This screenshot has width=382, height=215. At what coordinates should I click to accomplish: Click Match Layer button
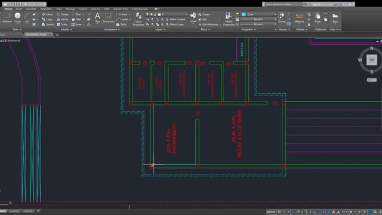[x=175, y=24]
